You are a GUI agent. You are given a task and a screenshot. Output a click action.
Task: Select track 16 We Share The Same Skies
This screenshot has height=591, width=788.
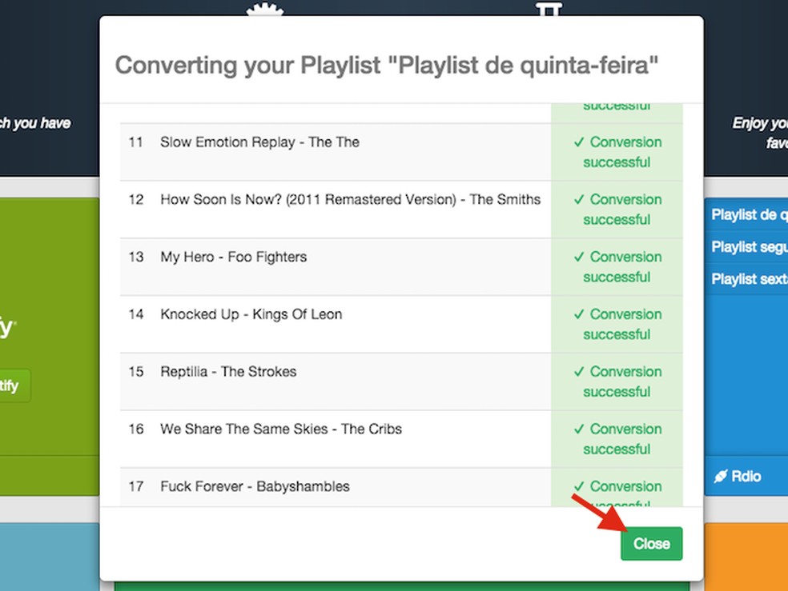(x=280, y=429)
